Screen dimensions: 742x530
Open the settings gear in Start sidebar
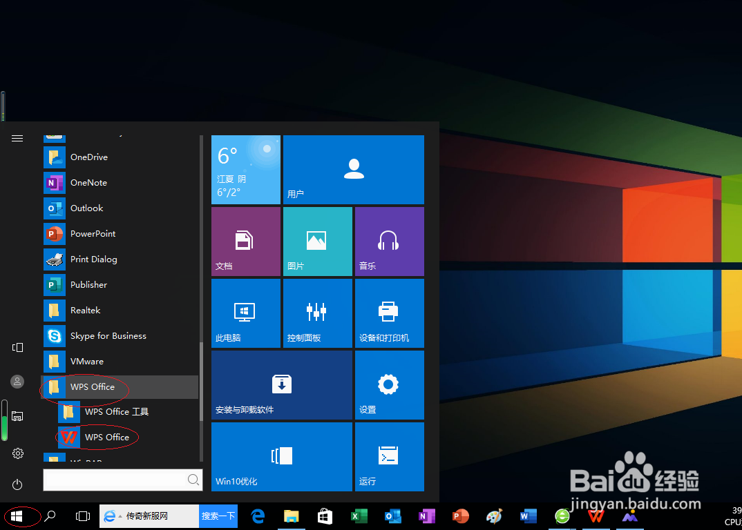pyautogui.click(x=17, y=453)
